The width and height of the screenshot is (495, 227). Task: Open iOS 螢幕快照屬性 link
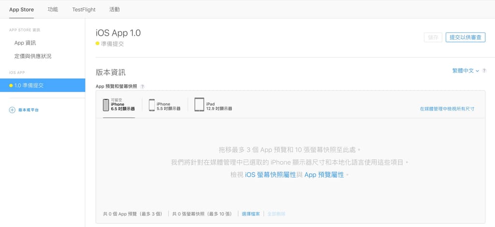[x=271, y=175]
